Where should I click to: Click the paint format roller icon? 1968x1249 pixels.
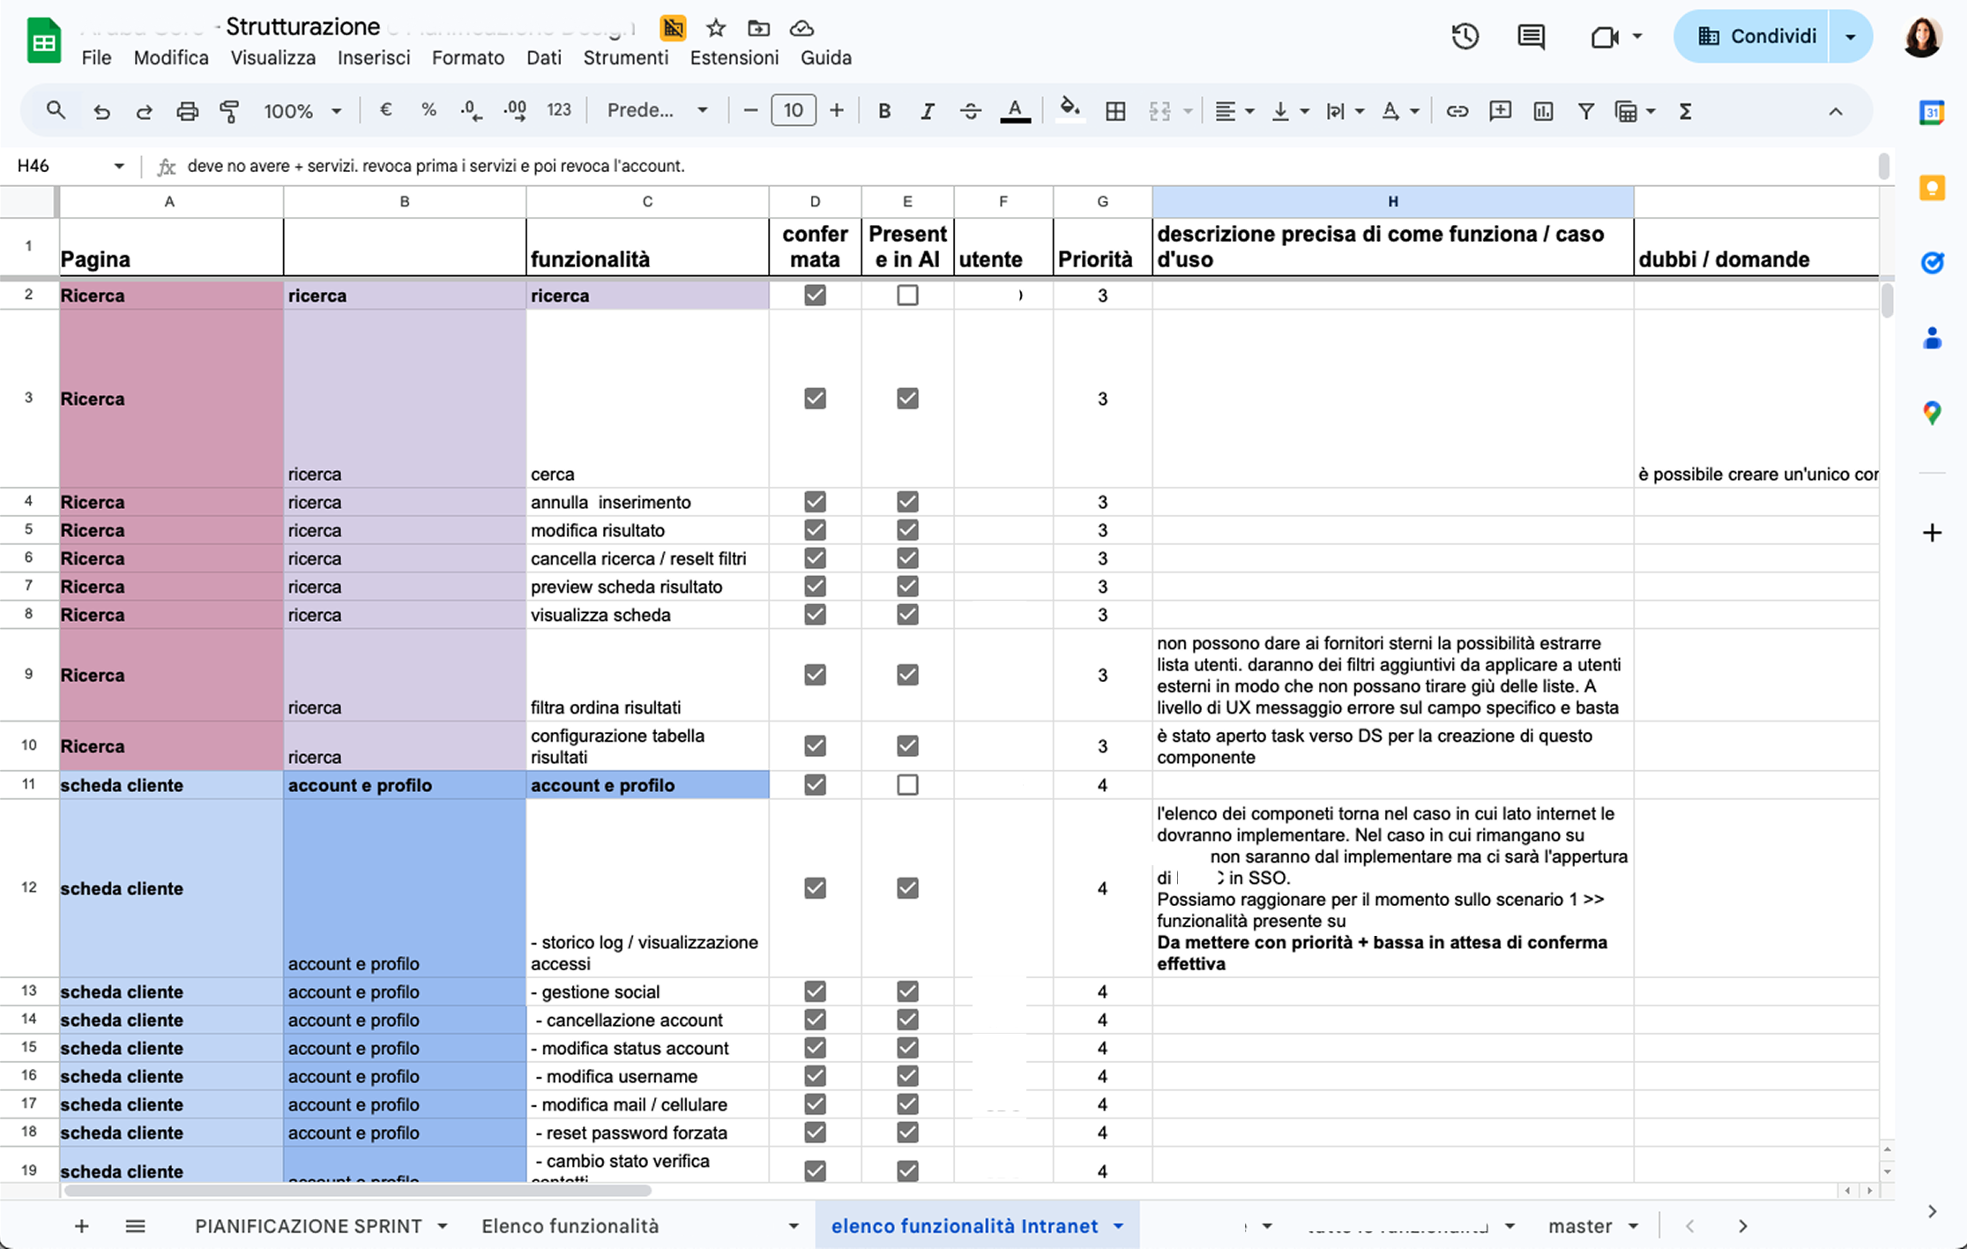pyautogui.click(x=229, y=111)
